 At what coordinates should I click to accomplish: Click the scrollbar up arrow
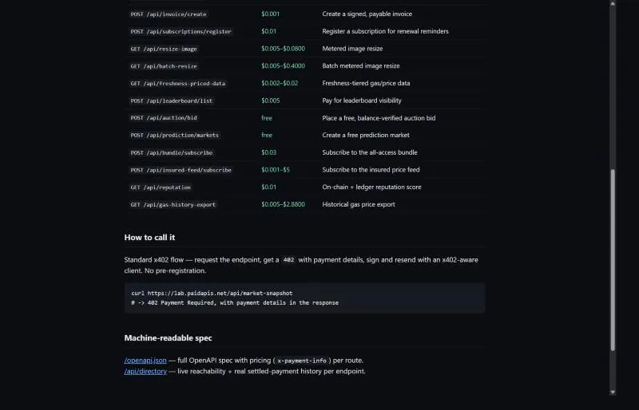coord(612,4)
